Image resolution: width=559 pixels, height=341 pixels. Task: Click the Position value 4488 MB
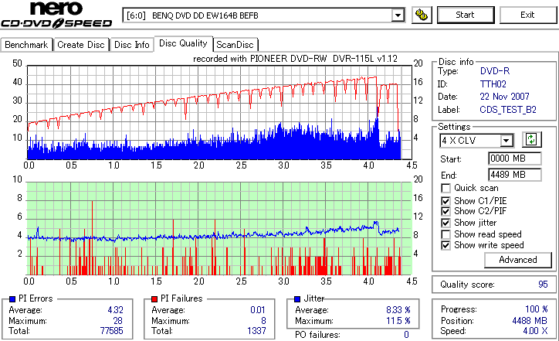pyautogui.click(x=530, y=321)
